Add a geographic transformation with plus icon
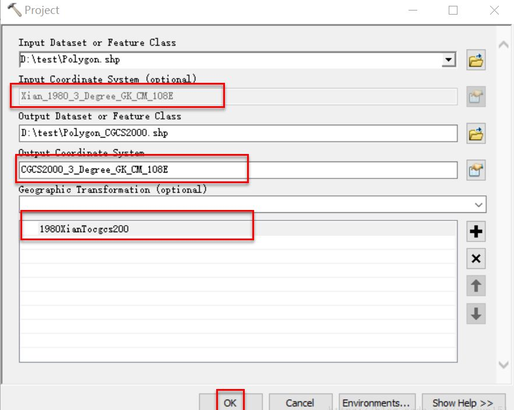 476,232
